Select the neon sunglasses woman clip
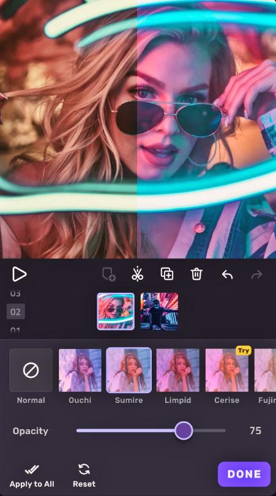This screenshot has width=276, height=496. (x=116, y=311)
